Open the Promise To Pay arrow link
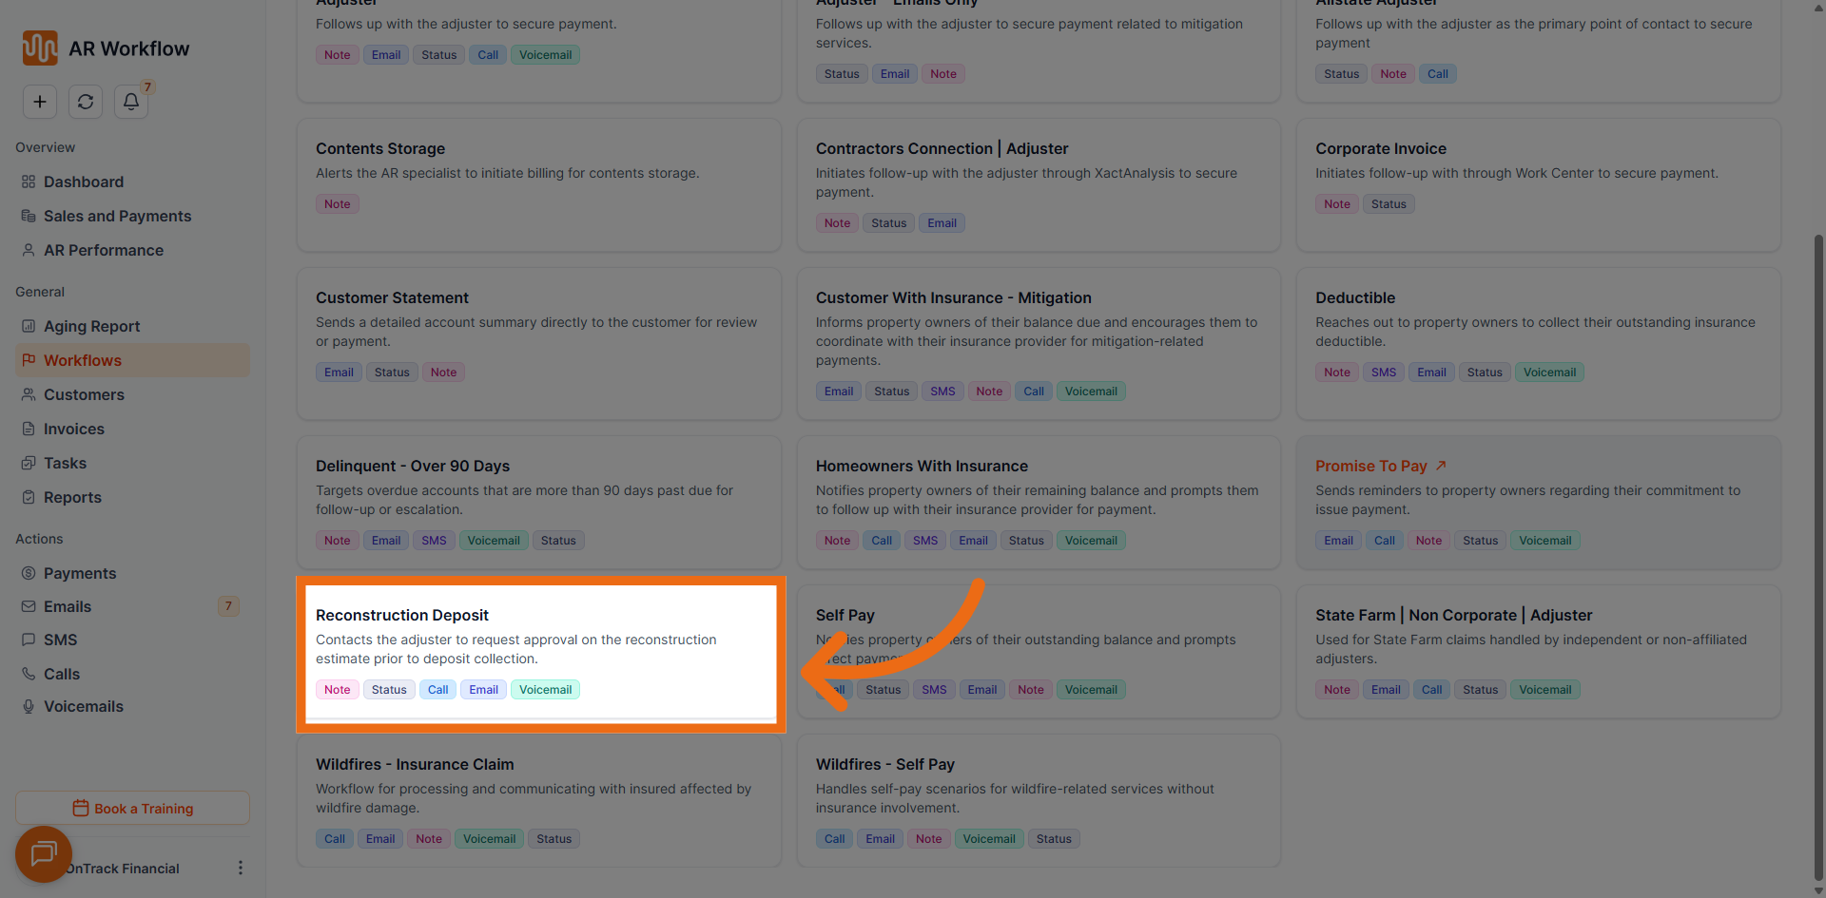1826x898 pixels. (x=1441, y=466)
